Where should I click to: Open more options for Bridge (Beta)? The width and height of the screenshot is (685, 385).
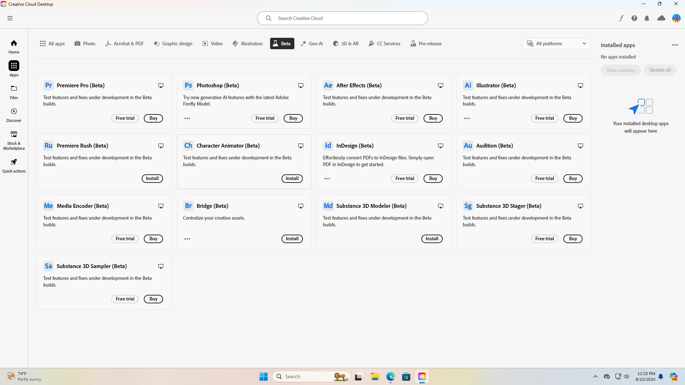[x=187, y=239]
